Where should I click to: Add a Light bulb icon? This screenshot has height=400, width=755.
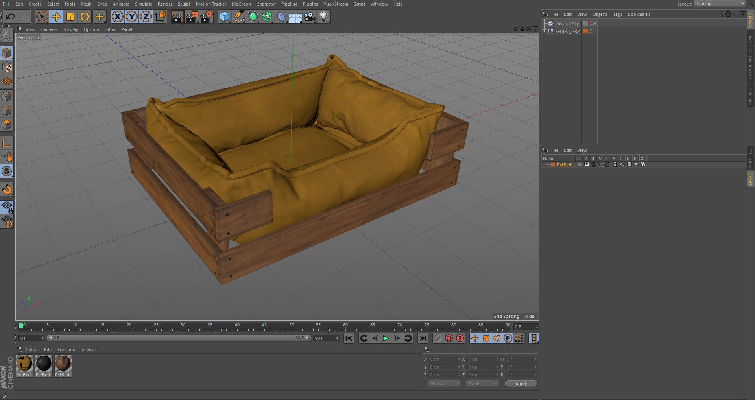[324, 17]
